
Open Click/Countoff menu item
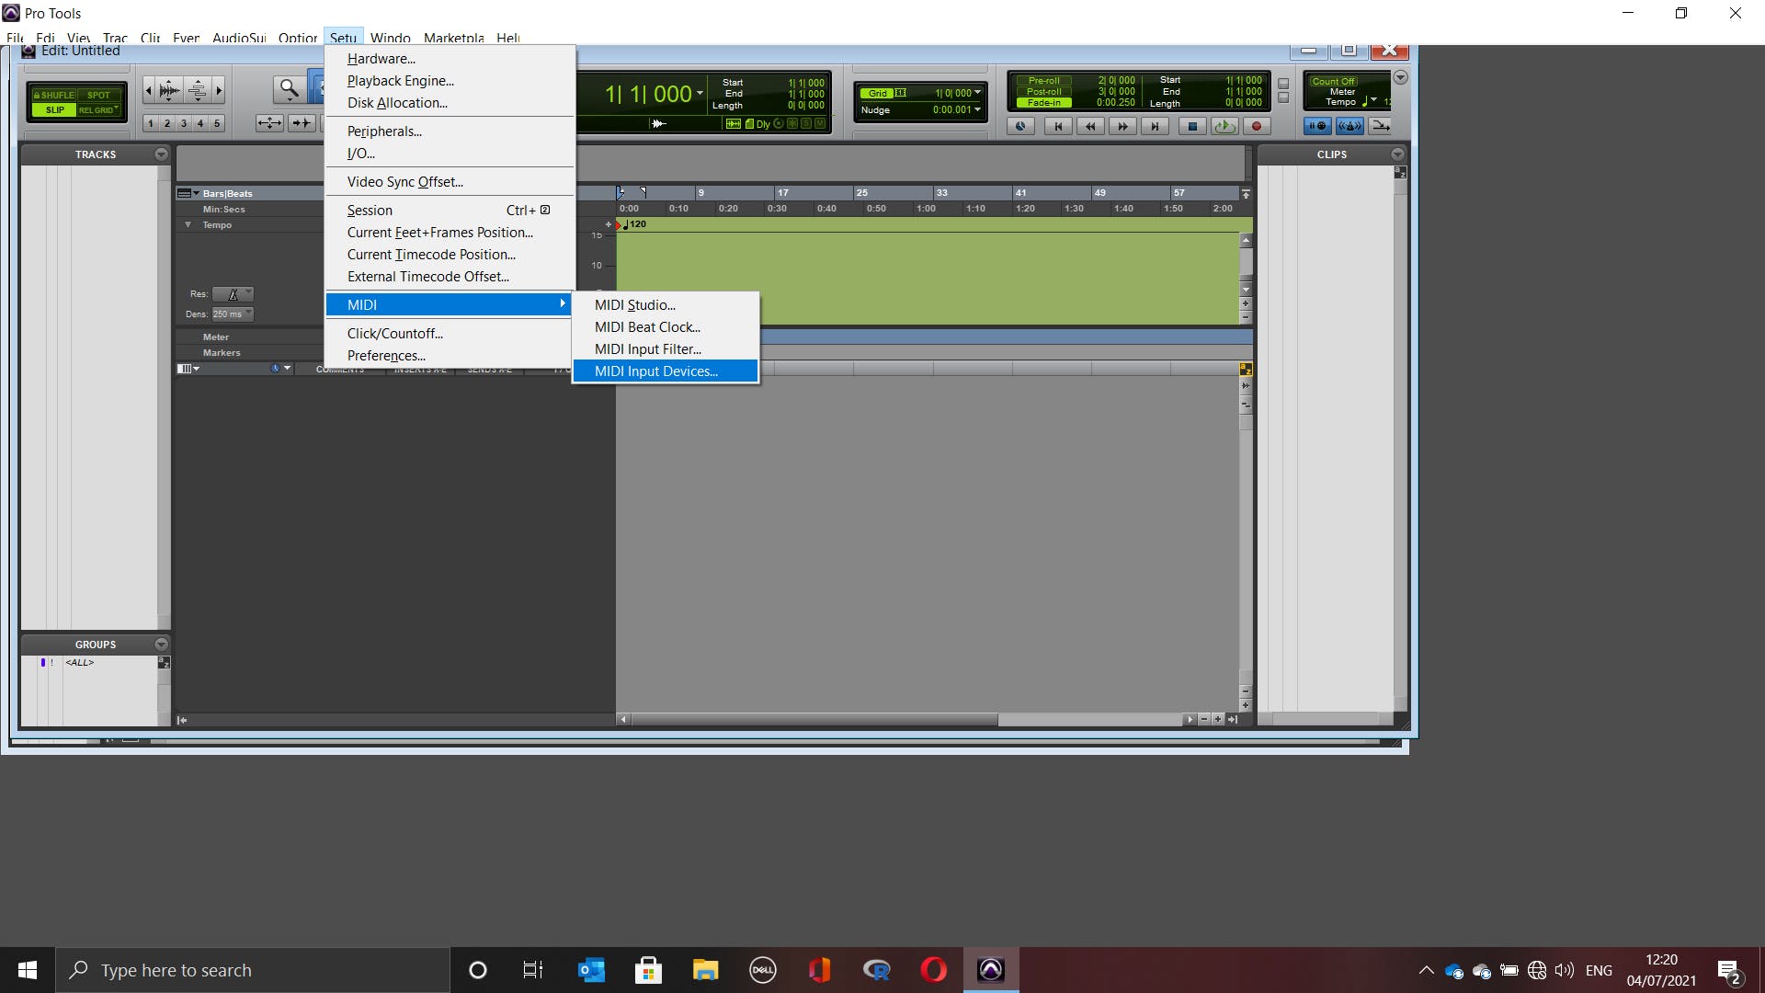point(395,334)
